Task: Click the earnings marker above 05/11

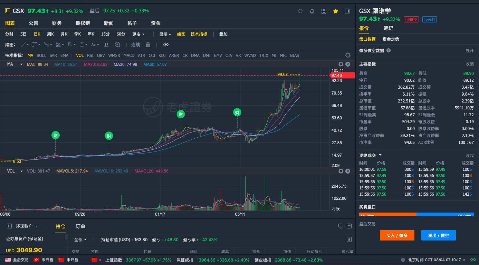Action: [x=237, y=112]
